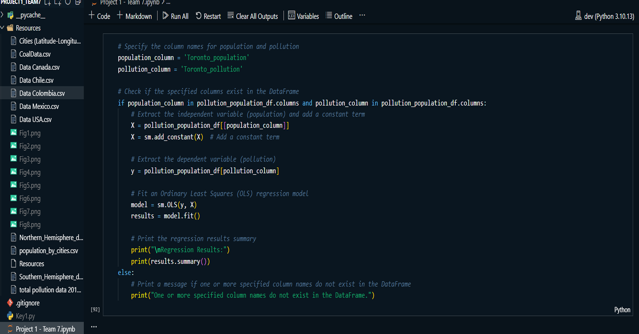The width and height of the screenshot is (639, 334).
Task: Show the notebook Outline
Action: 339,16
